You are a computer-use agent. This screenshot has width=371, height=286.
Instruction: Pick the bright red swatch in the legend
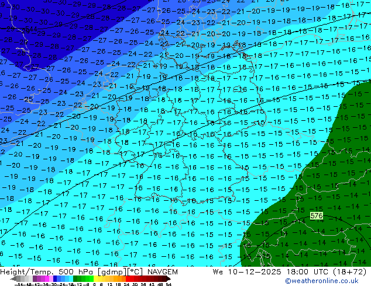tap(128, 278)
